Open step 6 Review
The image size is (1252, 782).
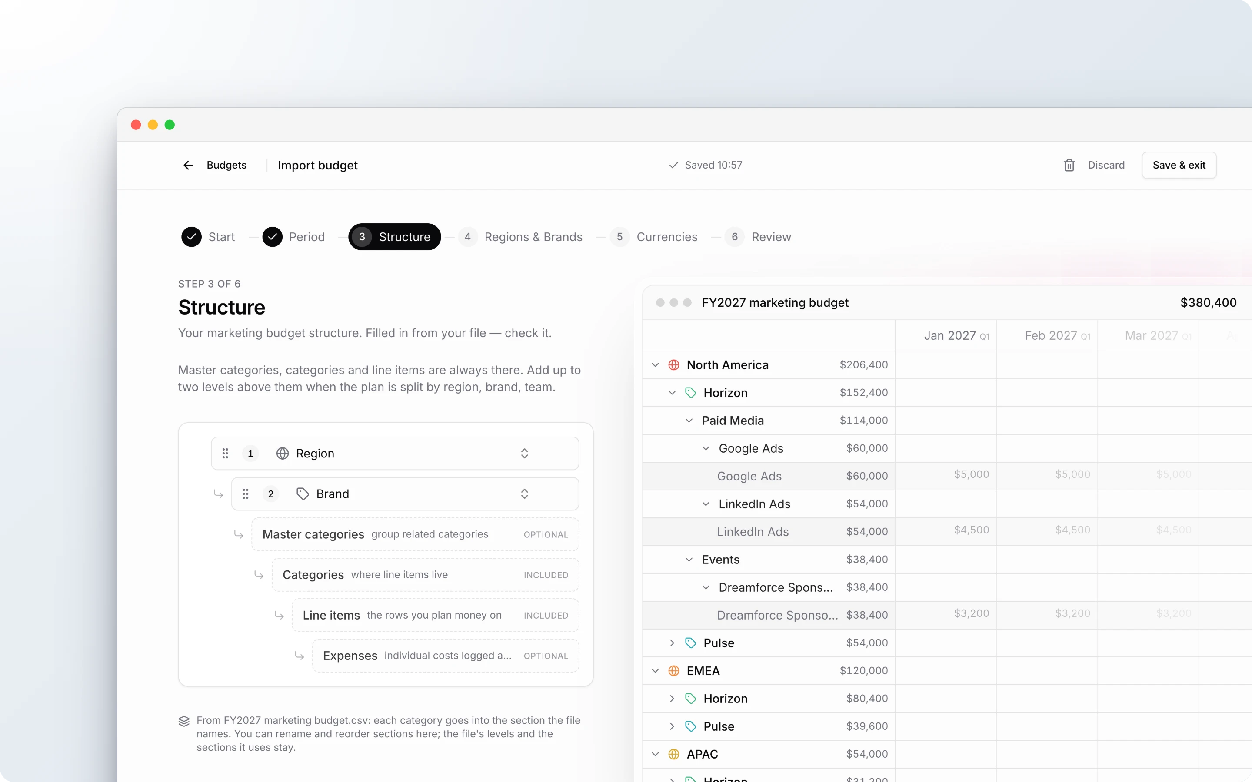(758, 237)
